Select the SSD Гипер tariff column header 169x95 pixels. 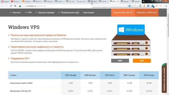pos(149,75)
